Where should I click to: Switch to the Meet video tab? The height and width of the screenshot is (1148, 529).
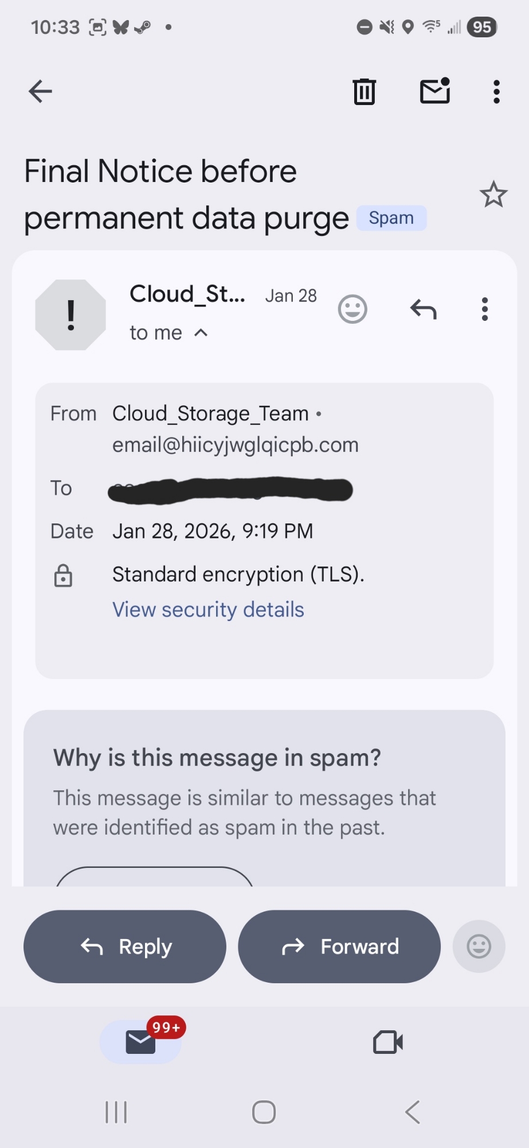coord(388,1042)
